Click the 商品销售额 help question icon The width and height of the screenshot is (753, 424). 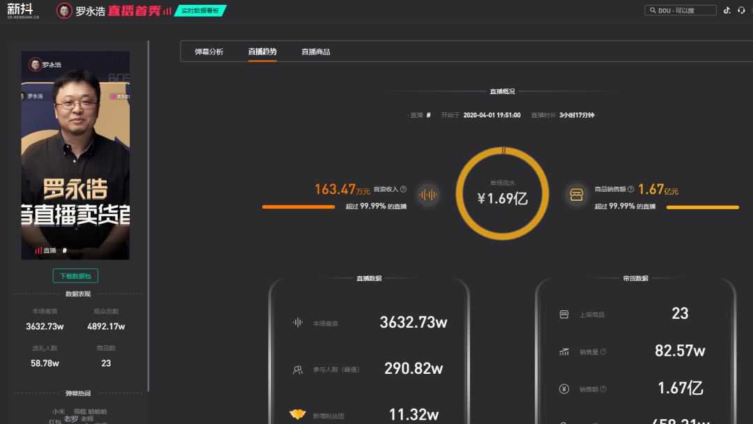click(630, 189)
